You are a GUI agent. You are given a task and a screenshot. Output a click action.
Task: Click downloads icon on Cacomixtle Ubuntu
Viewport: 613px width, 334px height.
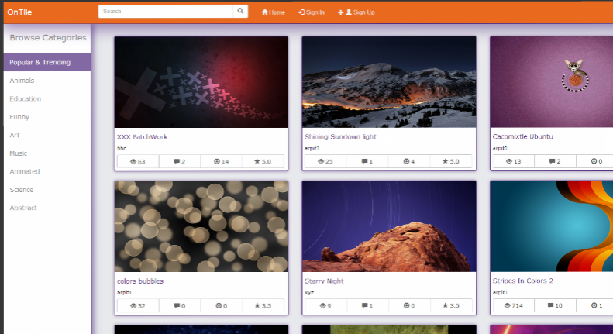[x=594, y=161]
